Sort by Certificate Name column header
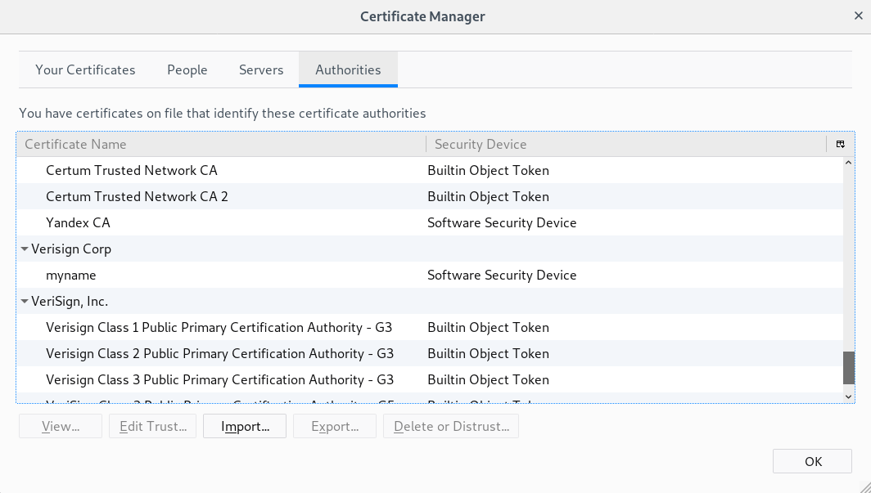Image resolution: width=871 pixels, height=493 pixels. pyautogui.click(x=222, y=144)
